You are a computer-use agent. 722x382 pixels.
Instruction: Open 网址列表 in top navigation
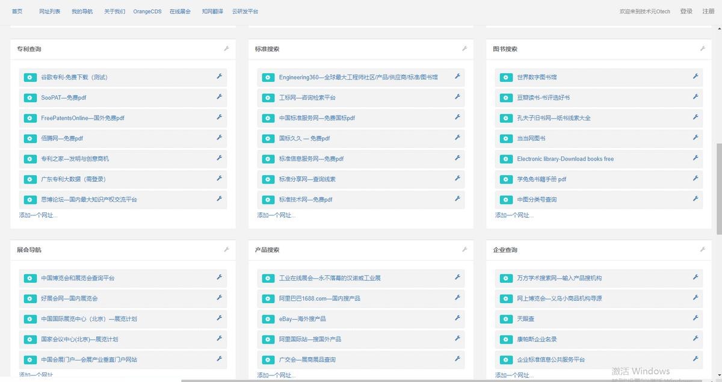pyautogui.click(x=49, y=11)
